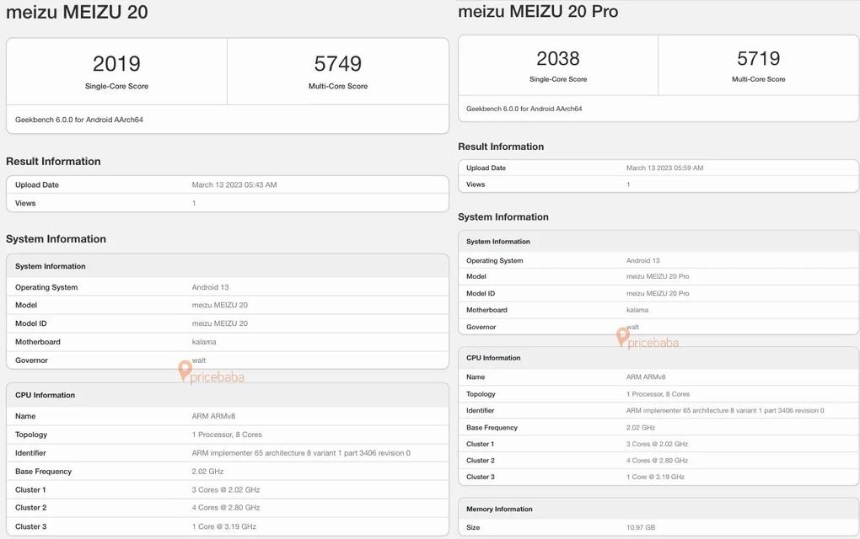Click the 'meizu MEIZU 20' page title
The image size is (860, 539).
tap(77, 12)
